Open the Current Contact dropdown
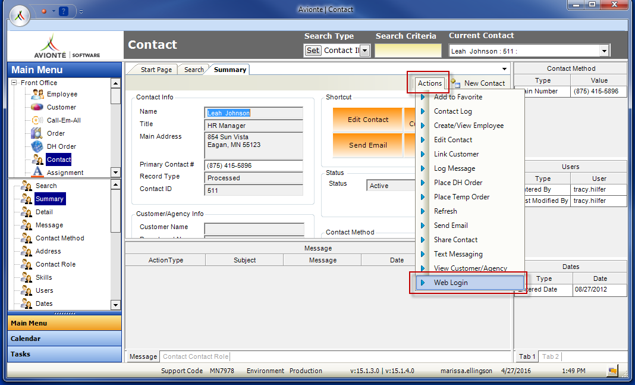The height and width of the screenshot is (385, 635). (x=604, y=51)
